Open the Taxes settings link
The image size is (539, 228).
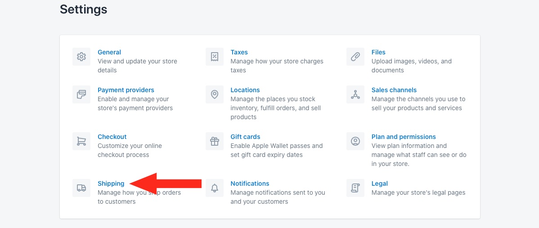(239, 52)
